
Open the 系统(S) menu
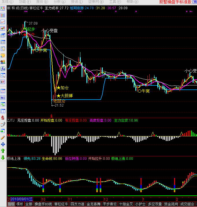8,2
